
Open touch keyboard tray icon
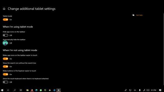pyautogui.click(x=148, y=90)
